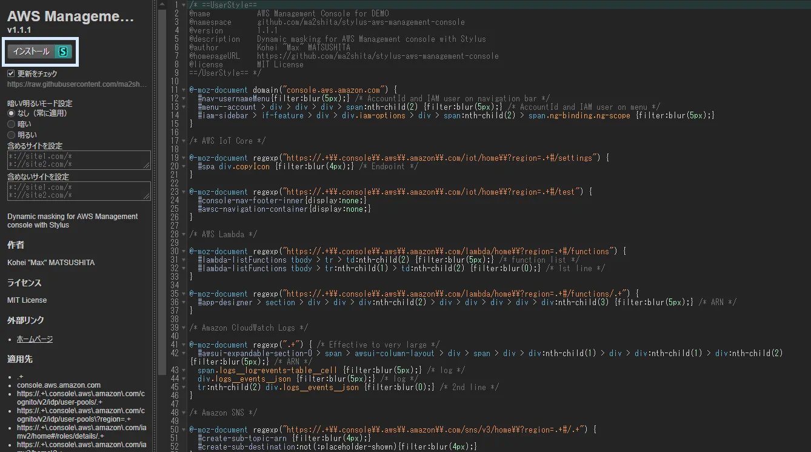Click the #spa div.copyIcon rule line
811x452 pixels.
point(308,166)
